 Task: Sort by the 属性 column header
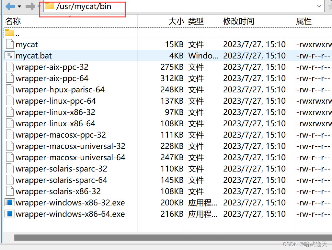tap(313, 21)
